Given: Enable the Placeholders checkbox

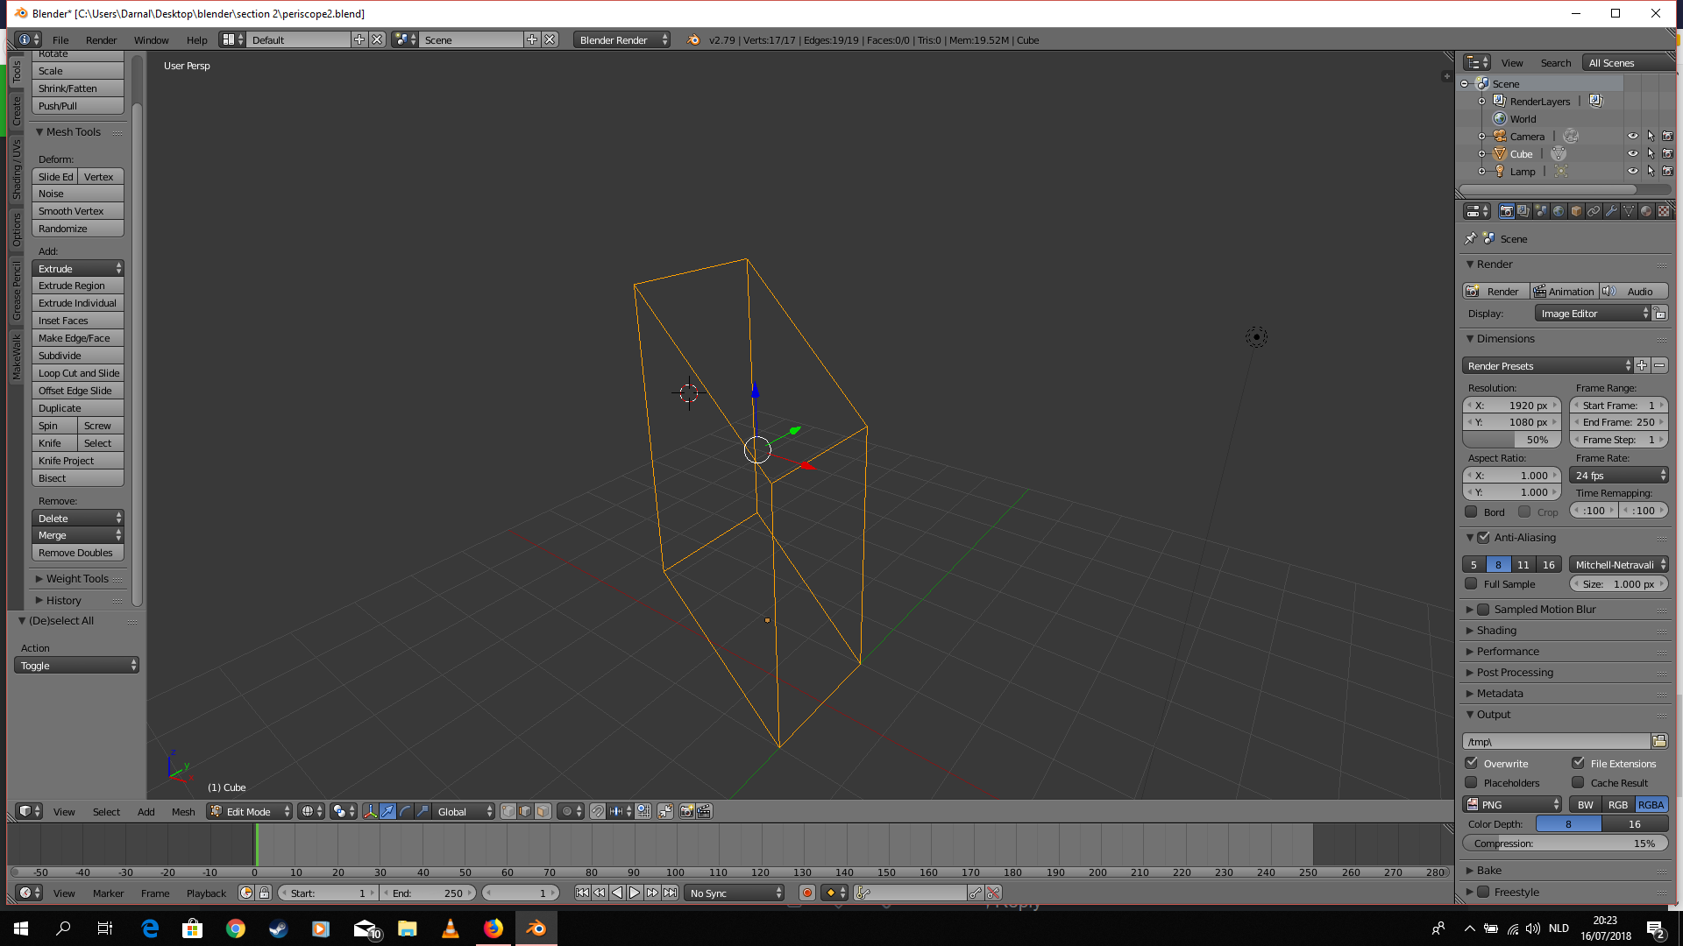Looking at the screenshot, I should 1472,782.
